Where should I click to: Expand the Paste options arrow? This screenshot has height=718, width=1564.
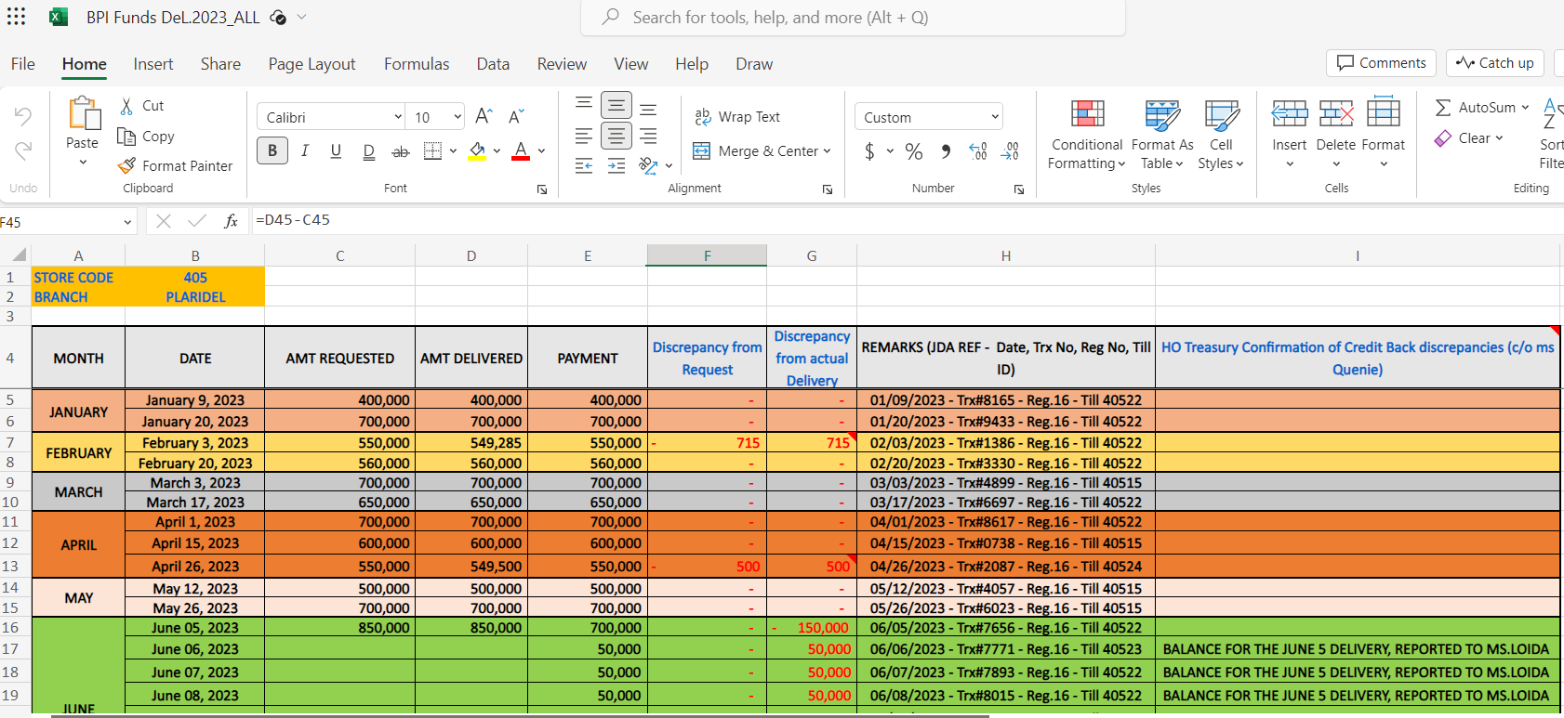tap(83, 163)
